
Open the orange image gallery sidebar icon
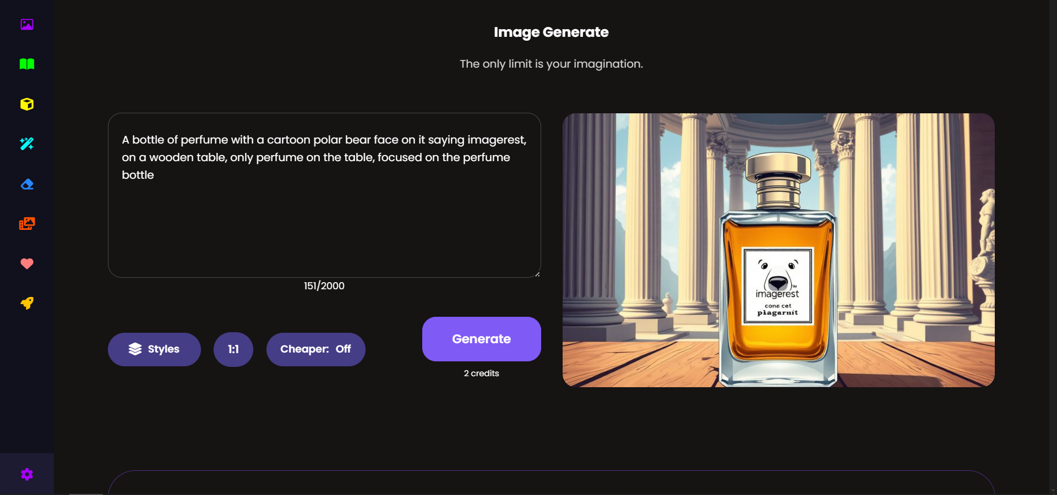[27, 224]
